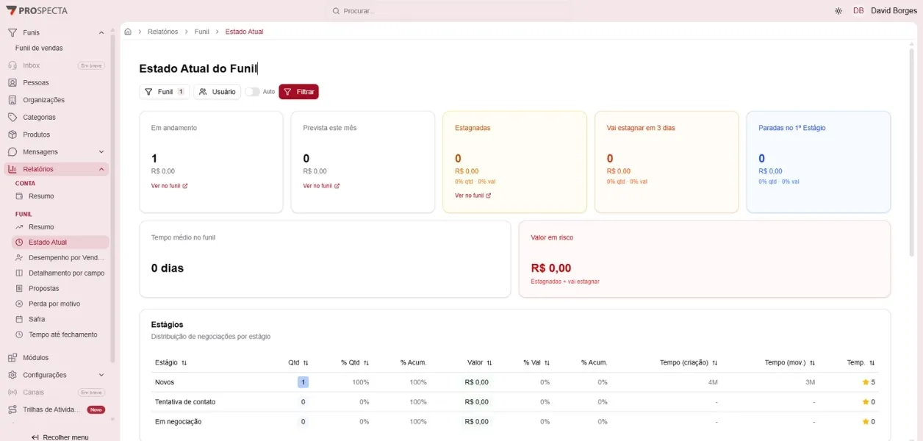Click the Organizações building icon

(x=12, y=100)
